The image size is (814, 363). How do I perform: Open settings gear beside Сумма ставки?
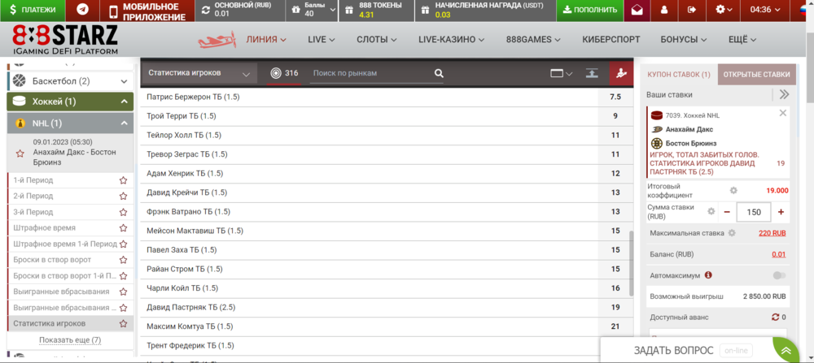(711, 211)
